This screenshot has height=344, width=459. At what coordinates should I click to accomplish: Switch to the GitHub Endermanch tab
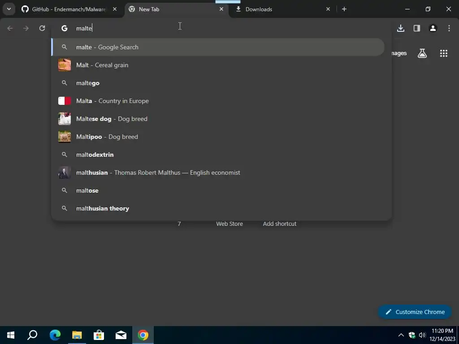coord(69,9)
